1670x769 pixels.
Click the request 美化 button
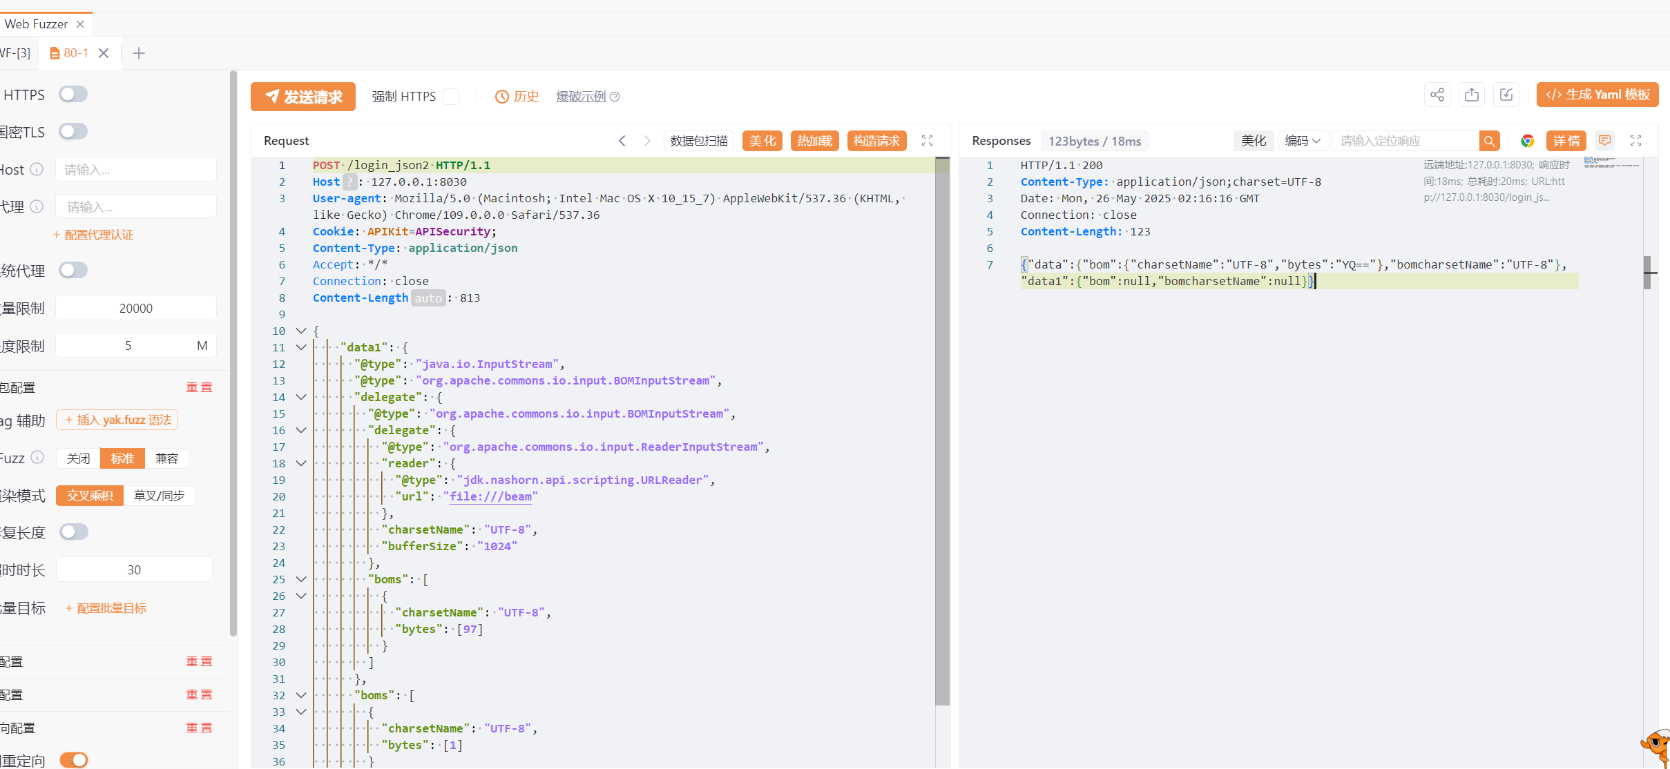click(x=762, y=141)
